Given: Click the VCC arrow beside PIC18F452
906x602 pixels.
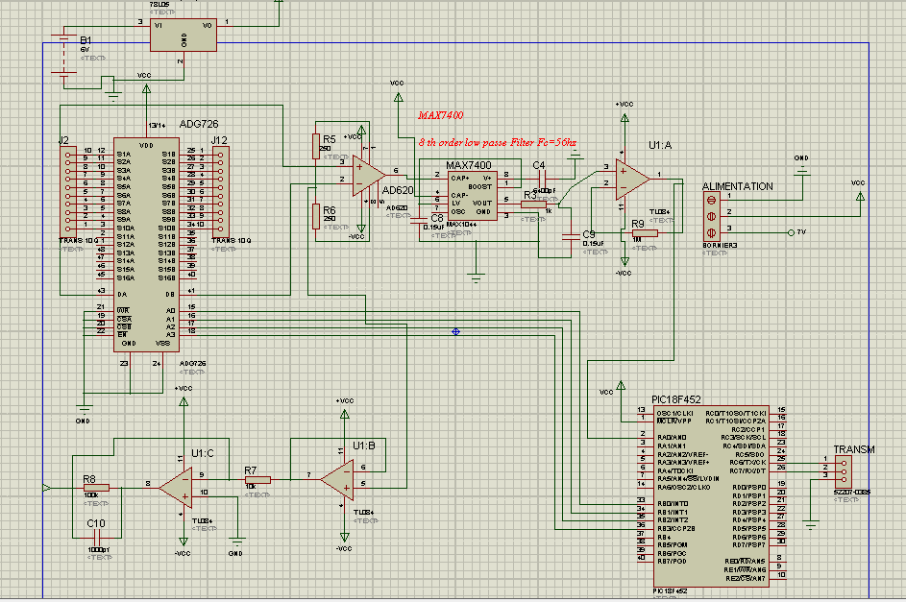Looking at the screenshot, I should tap(622, 385).
